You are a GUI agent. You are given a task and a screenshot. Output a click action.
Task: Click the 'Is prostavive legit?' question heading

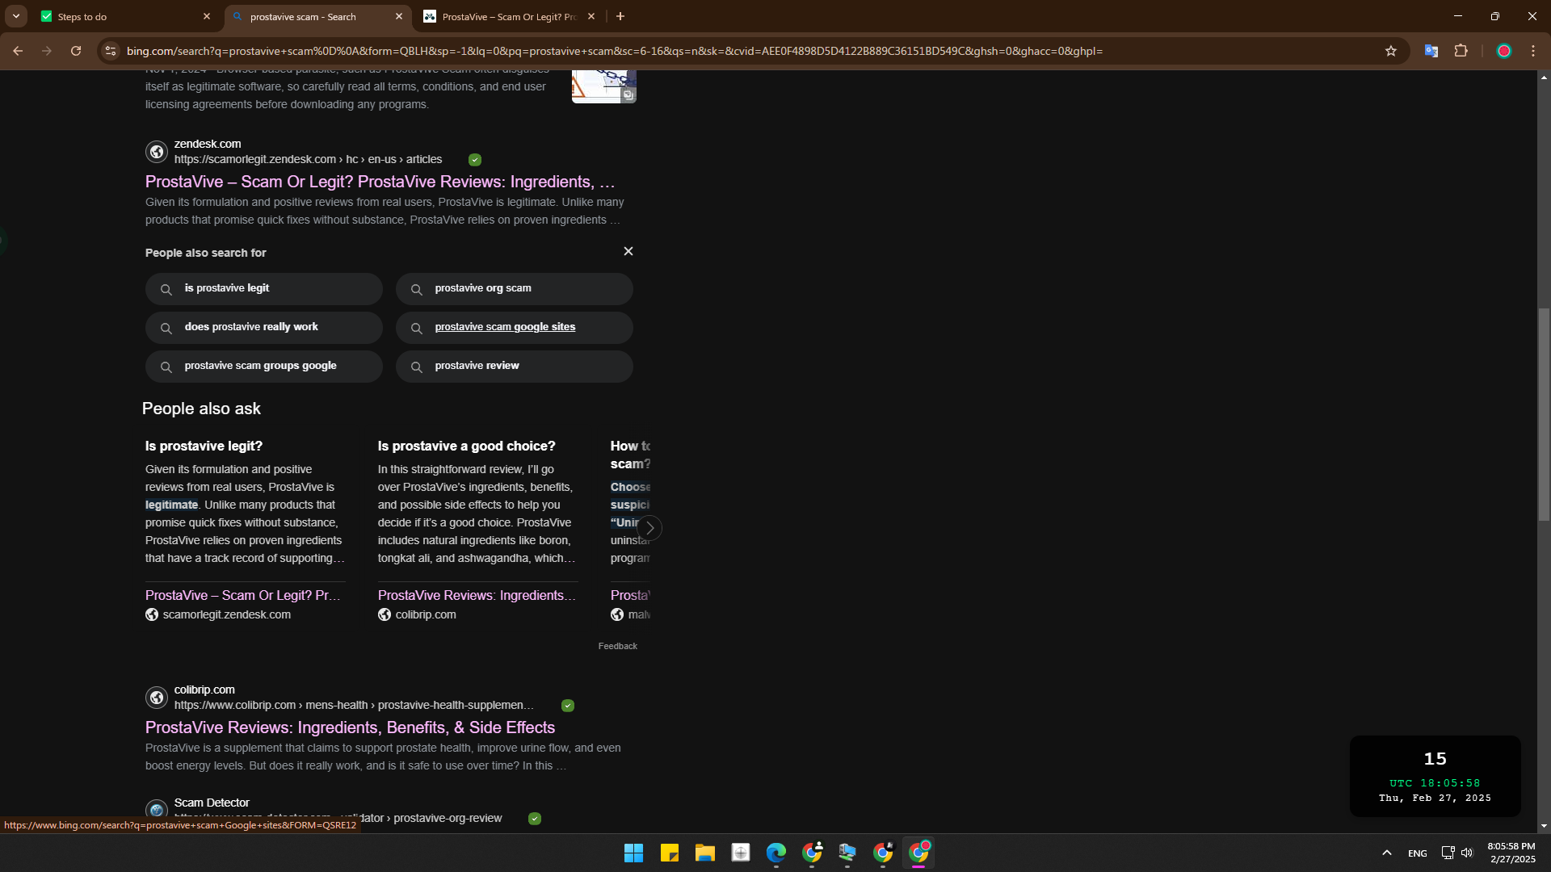tap(204, 446)
